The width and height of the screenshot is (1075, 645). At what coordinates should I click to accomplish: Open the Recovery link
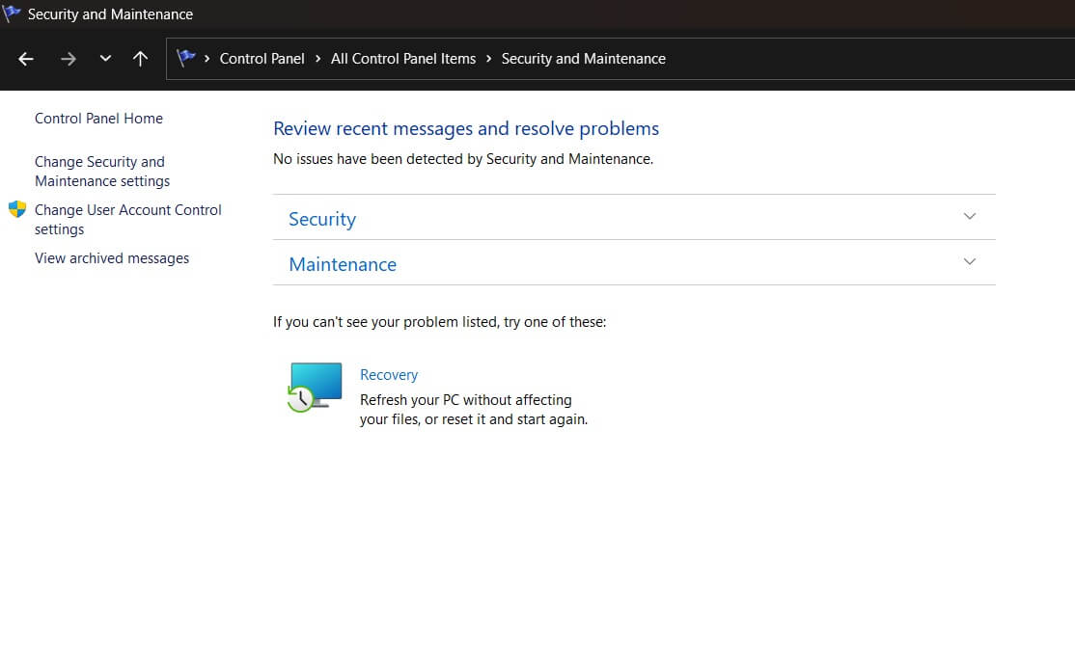click(x=389, y=374)
